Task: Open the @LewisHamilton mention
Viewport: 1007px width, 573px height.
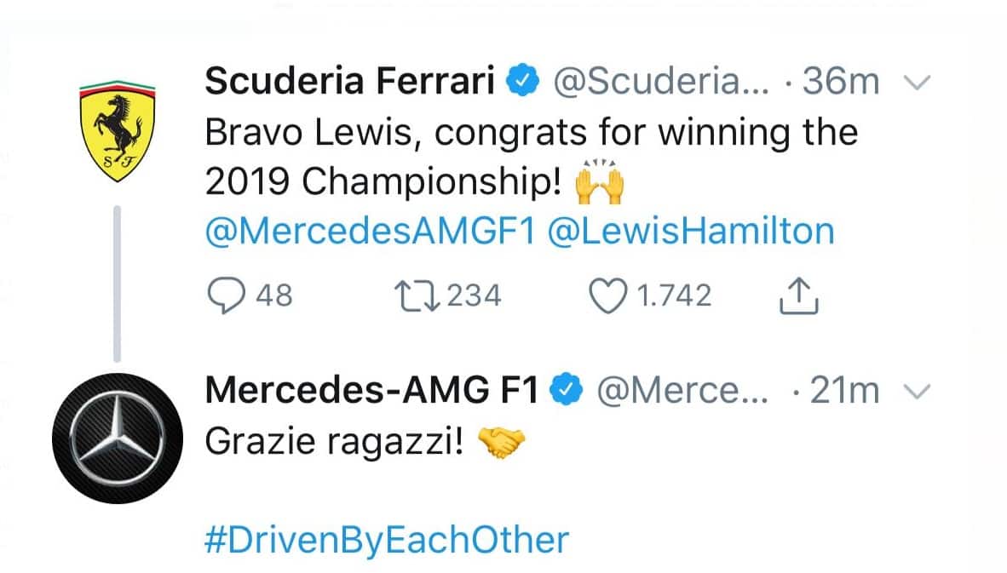Action: 690,232
